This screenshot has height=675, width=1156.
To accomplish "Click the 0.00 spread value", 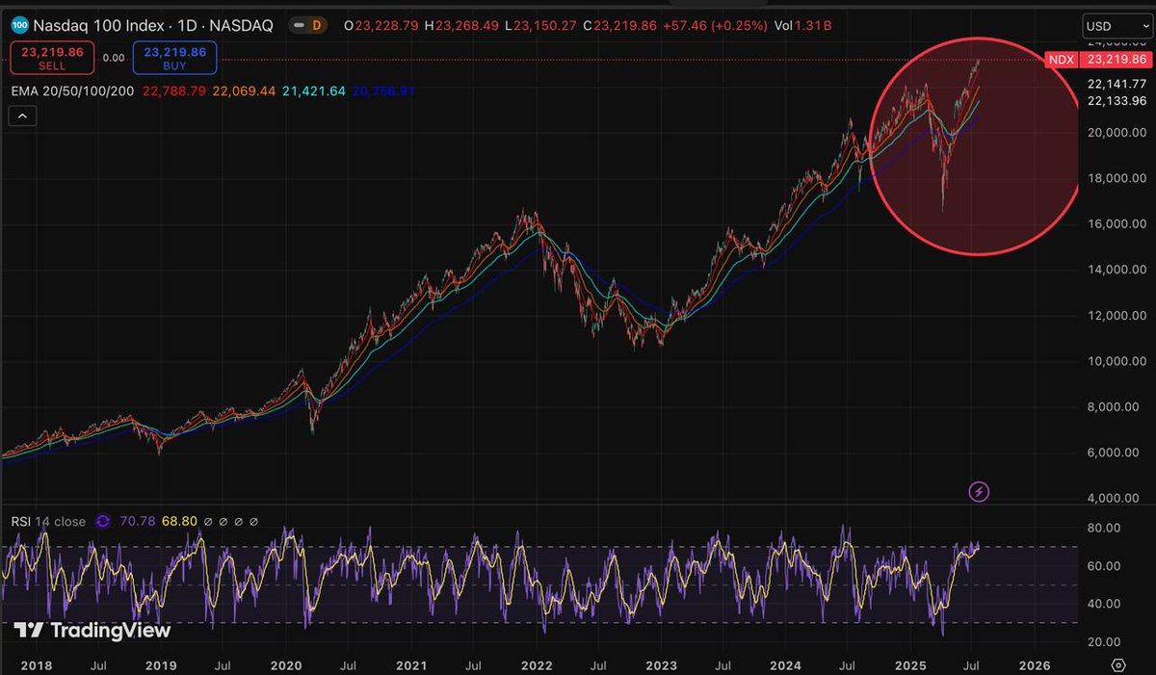I will [x=113, y=58].
